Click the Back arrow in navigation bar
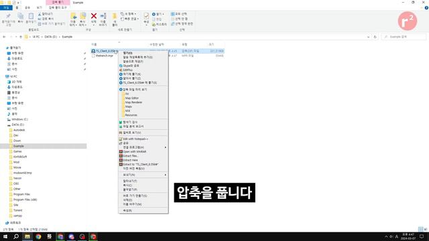 pyautogui.click(x=4, y=37)
